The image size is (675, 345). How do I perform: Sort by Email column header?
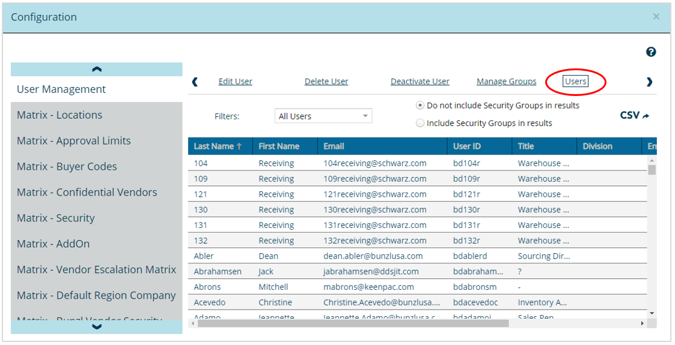click(x=382, y=146)
